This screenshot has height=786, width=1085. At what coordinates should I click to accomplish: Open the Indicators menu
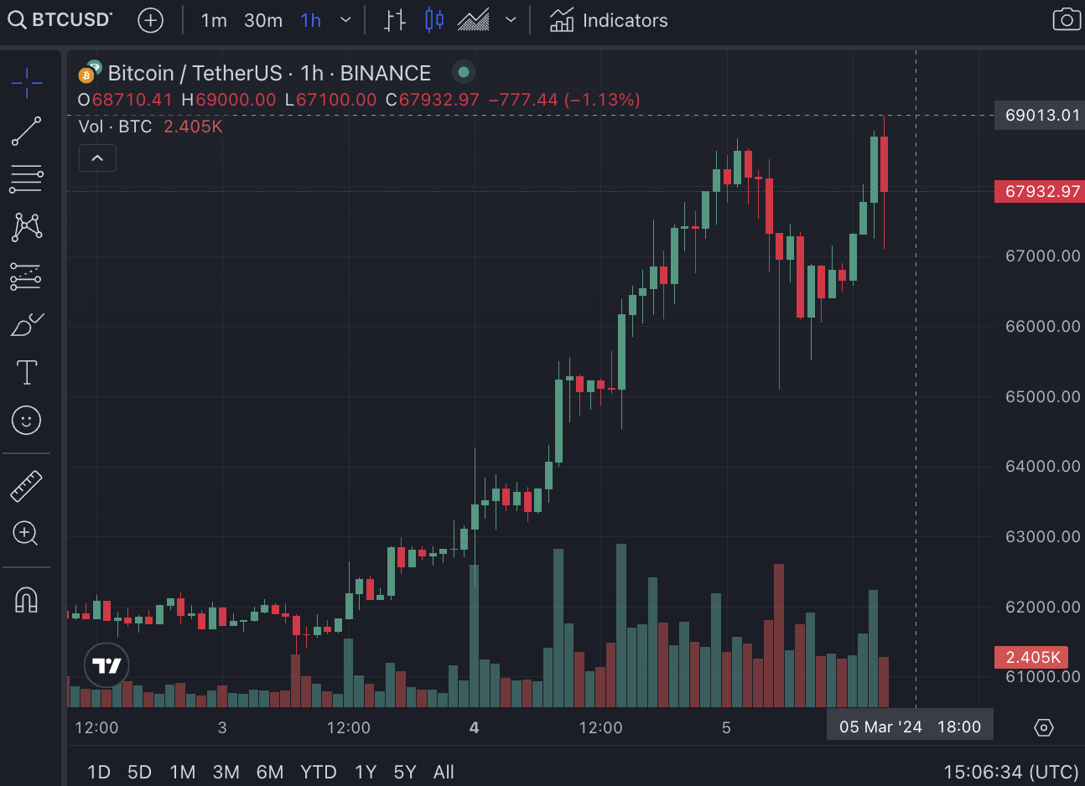click(608, 20)
